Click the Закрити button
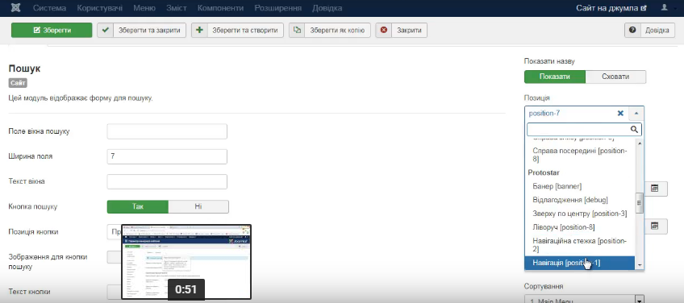This screenshot has height=303, width=684. pyautogui.click(x=402, y=30)
